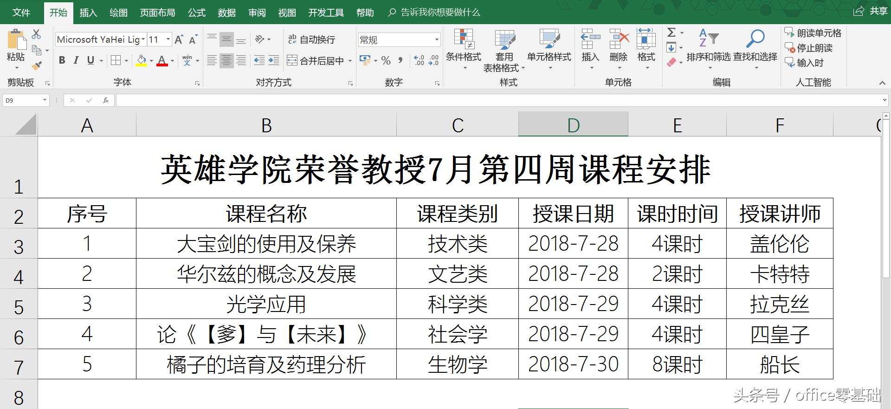Open 套用表格格式 table formats

[x=504, y=51]
